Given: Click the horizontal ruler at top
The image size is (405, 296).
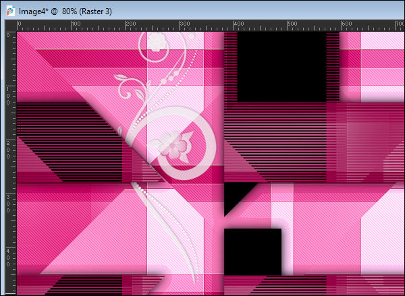Looking at the screenshot, I should coord(211,26).
